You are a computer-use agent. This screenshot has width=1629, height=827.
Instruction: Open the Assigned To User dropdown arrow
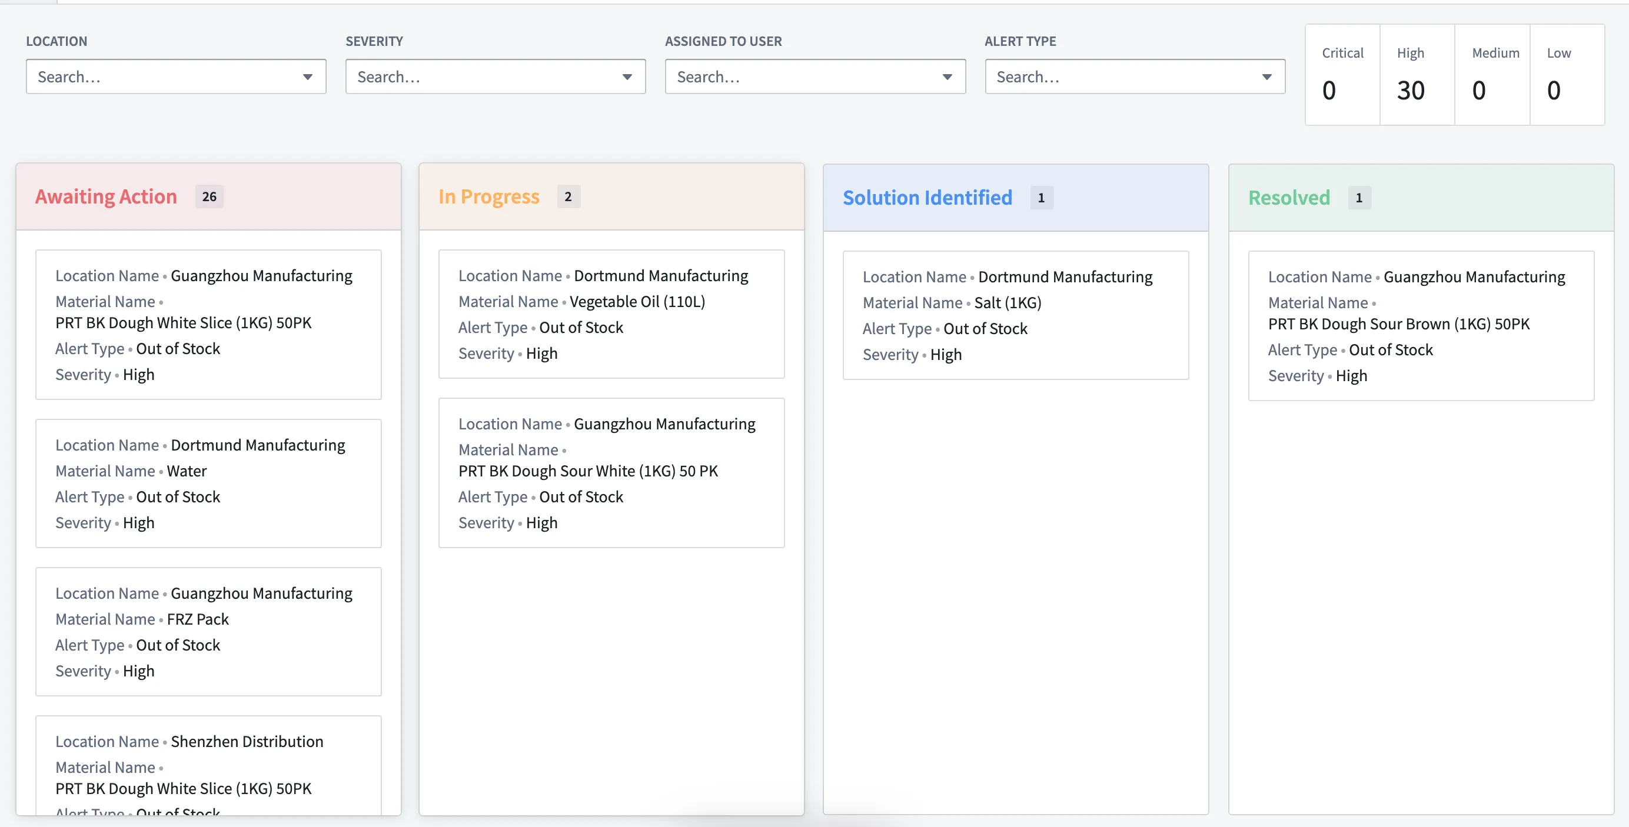click(947, 77)
